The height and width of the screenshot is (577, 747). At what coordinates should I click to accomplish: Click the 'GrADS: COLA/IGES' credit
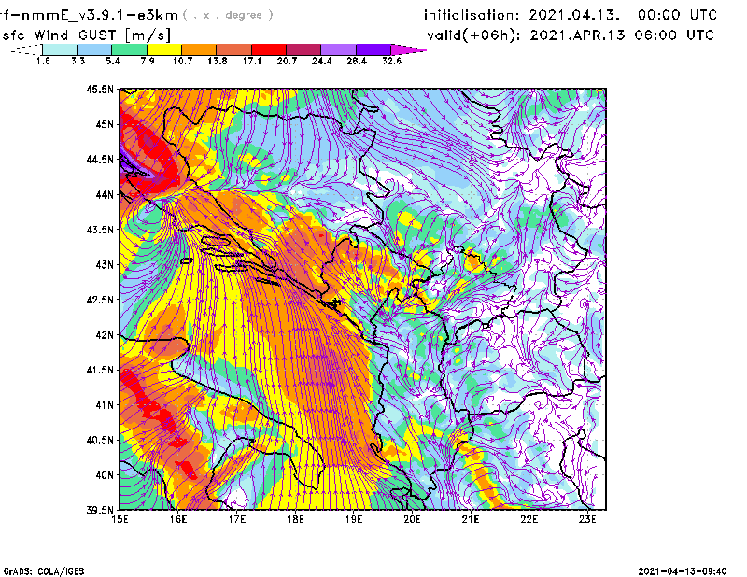coord(44,571)
